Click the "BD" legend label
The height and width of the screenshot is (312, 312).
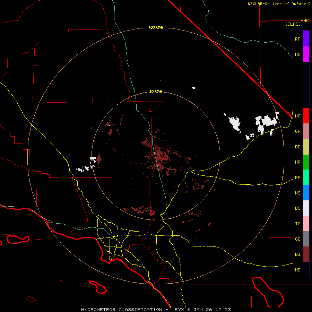[x=297, y=147]
